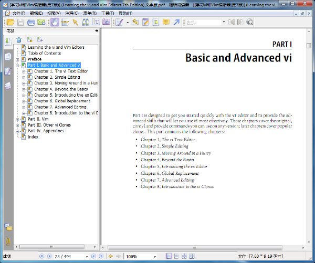Choose the typewriter text box tool
Viewport: 315px width, 263px height.
(x=156, y=22)
